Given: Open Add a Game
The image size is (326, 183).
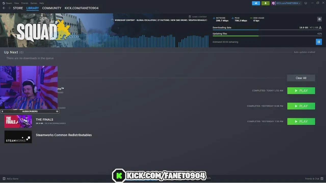Looking at the screenshot, I should (11, 179).
